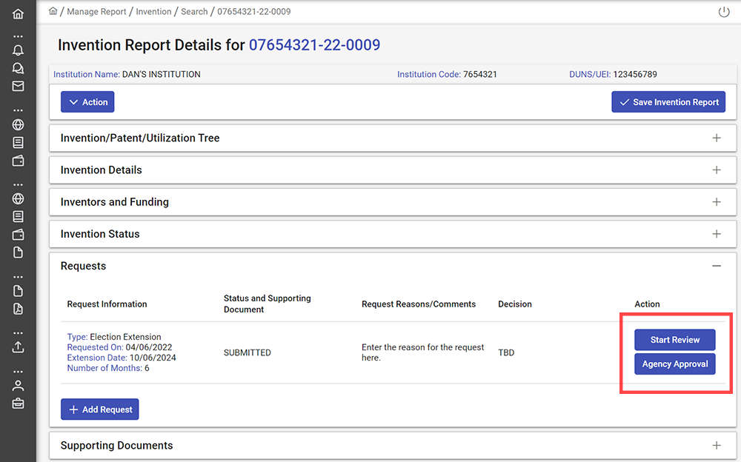Click Institution Name DAN'S INSTITUTION text
This screenshot has width=741, height=462.
[127, 74]
